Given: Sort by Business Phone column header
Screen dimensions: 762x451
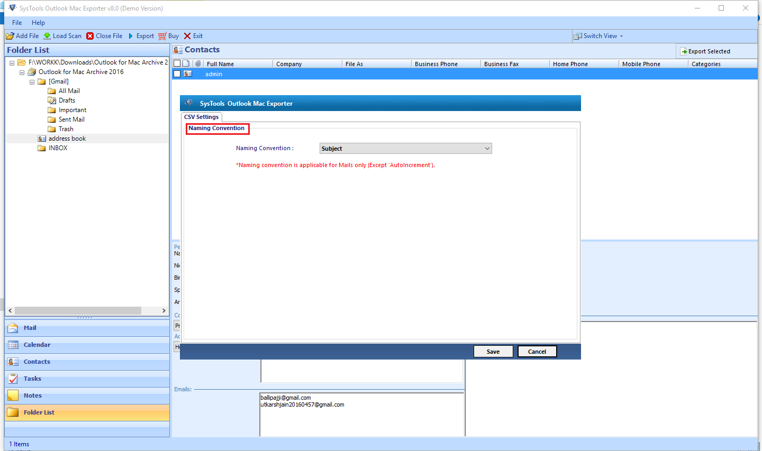Looking at the screenshot, I should click(446, 64).
